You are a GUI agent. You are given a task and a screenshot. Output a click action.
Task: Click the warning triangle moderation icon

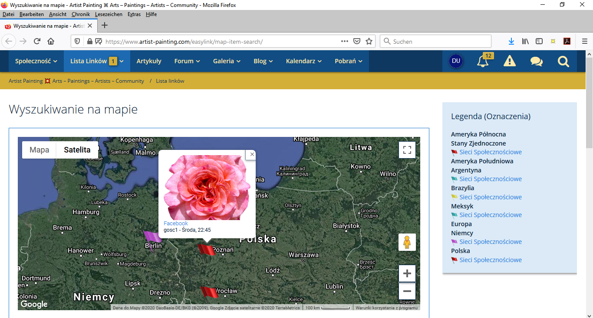(x=509, y=62)
